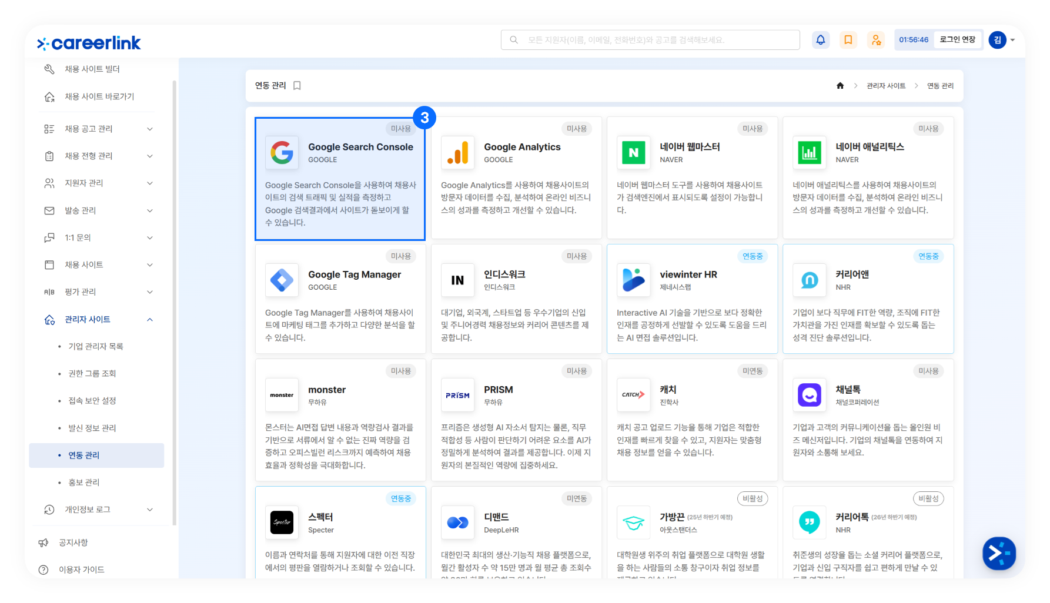
Task: Click the Google Analytics logo
Action: (x=457, y=153)
